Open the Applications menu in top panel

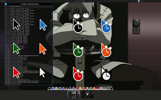pyautogui.click(x=3, y=1)
